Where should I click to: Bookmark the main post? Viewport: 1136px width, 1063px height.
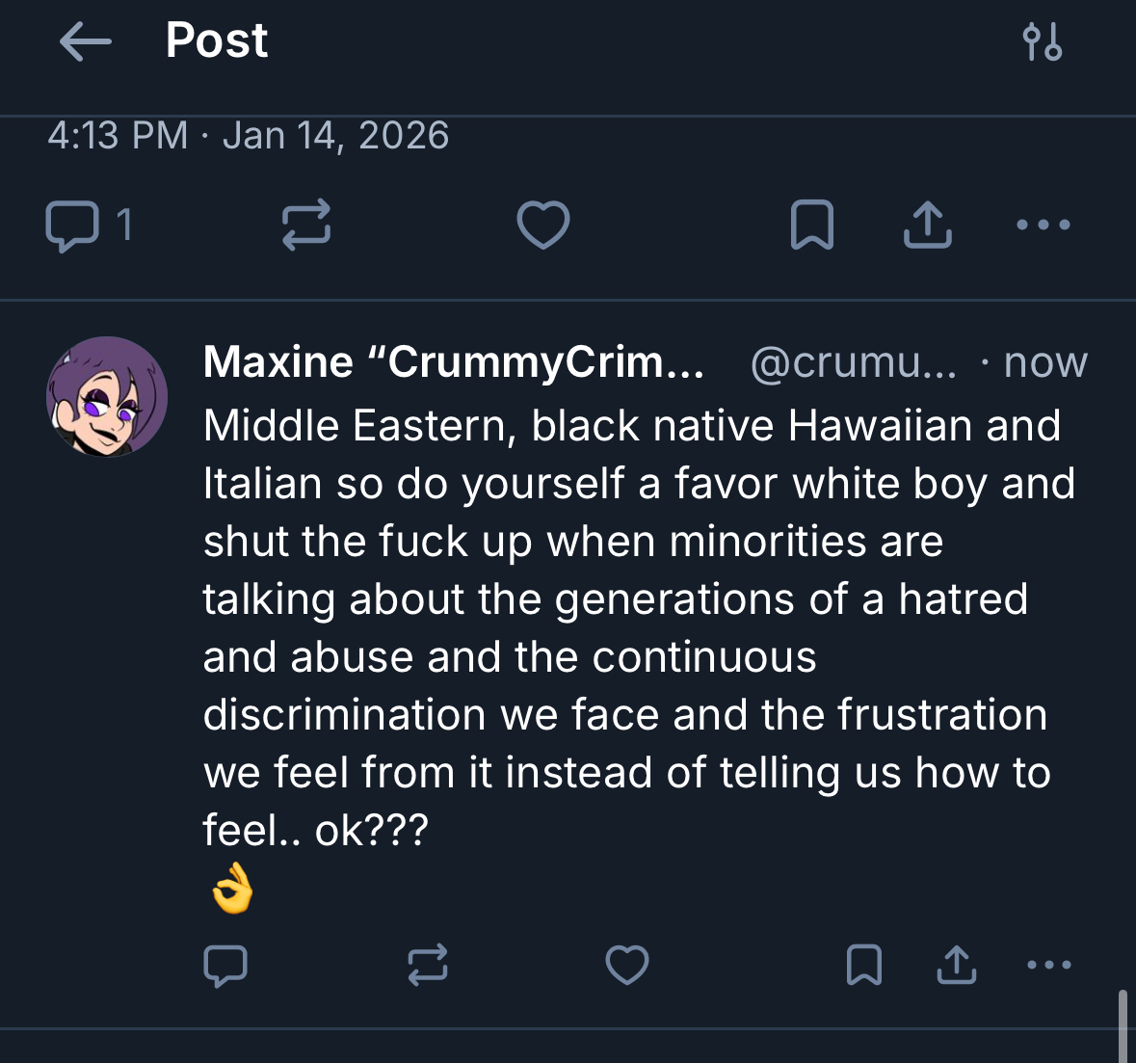click(x=811, y=226)
